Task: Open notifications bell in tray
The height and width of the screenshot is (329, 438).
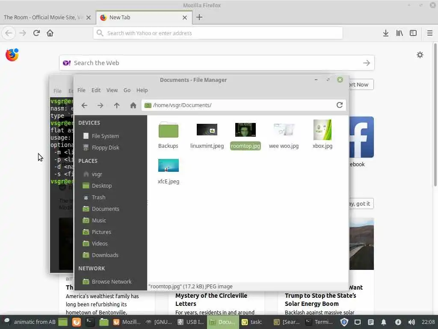Action: [x=384, y=322]
